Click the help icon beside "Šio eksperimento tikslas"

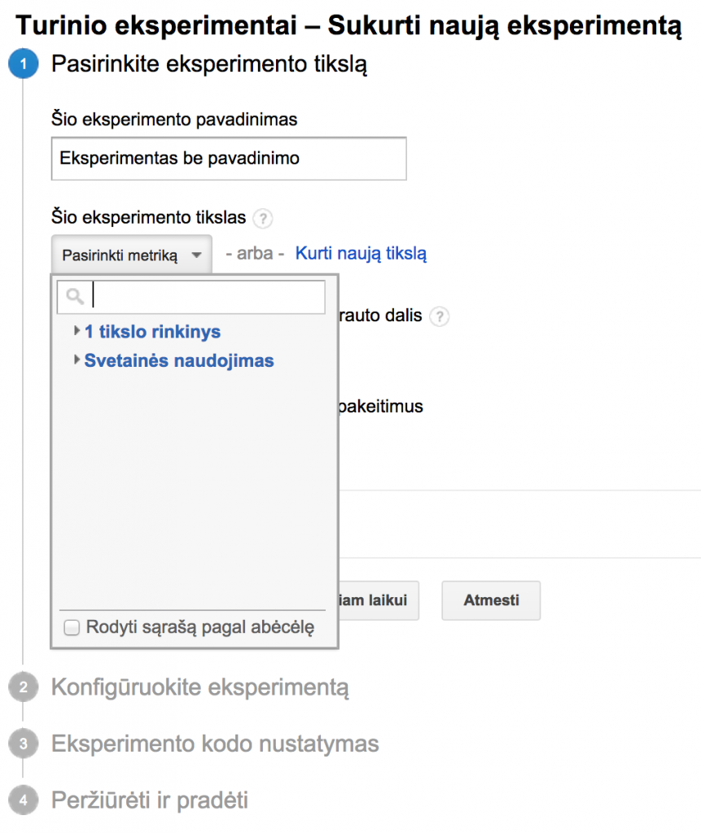[262, 218]
